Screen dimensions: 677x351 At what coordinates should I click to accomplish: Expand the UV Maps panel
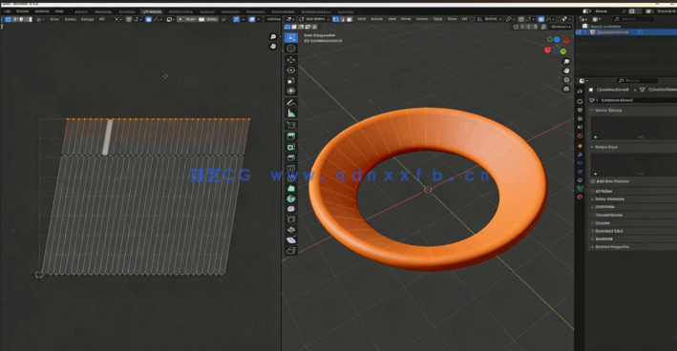coord(633,191)
